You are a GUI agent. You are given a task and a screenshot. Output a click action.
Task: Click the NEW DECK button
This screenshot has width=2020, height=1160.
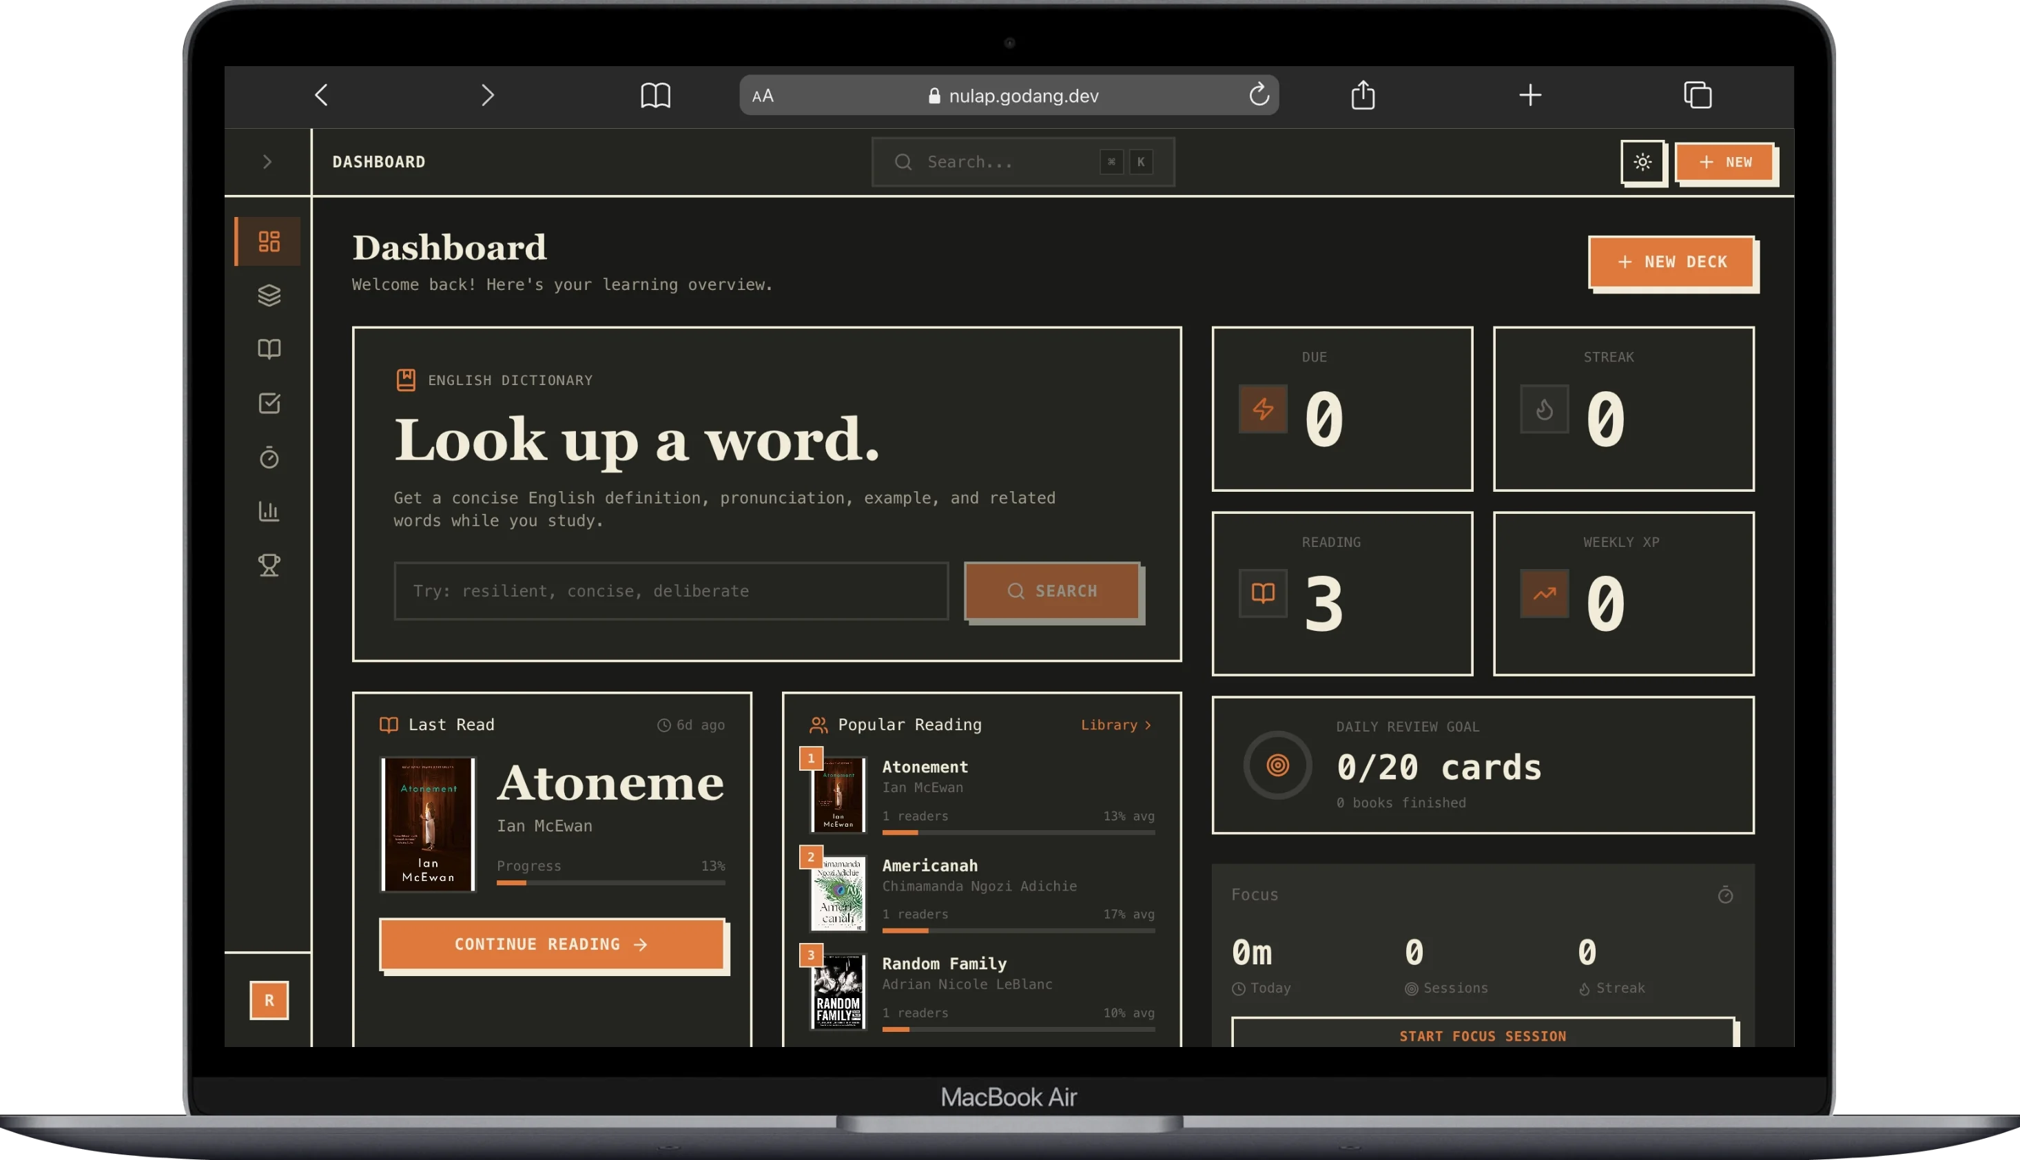coord(1671,261)
